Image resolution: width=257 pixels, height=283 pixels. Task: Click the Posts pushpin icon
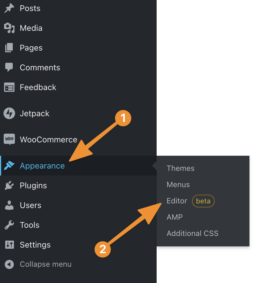(9, 8)
